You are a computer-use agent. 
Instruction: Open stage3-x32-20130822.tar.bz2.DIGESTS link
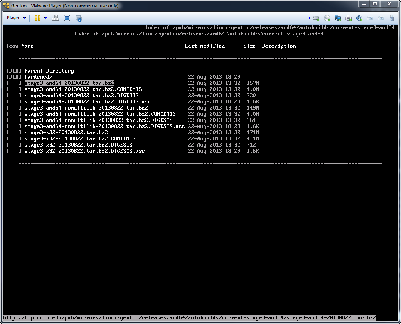(79, 145)
